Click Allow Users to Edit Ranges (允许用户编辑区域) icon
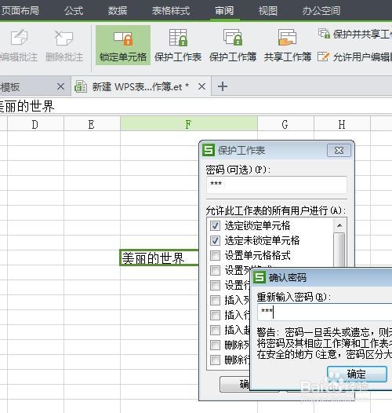The height and width of the screenshot is (413, 392). (323, 57)
